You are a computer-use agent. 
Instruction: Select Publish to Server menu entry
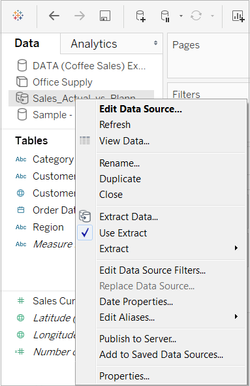click(x=138, y=339)
